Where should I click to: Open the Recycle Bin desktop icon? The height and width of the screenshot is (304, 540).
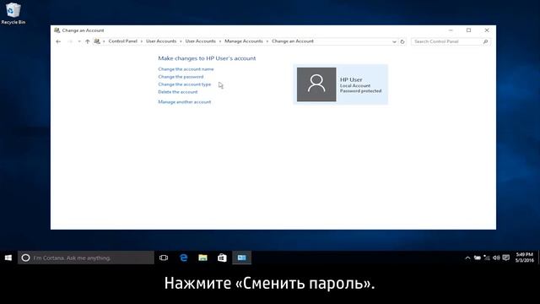coord(13,14)
